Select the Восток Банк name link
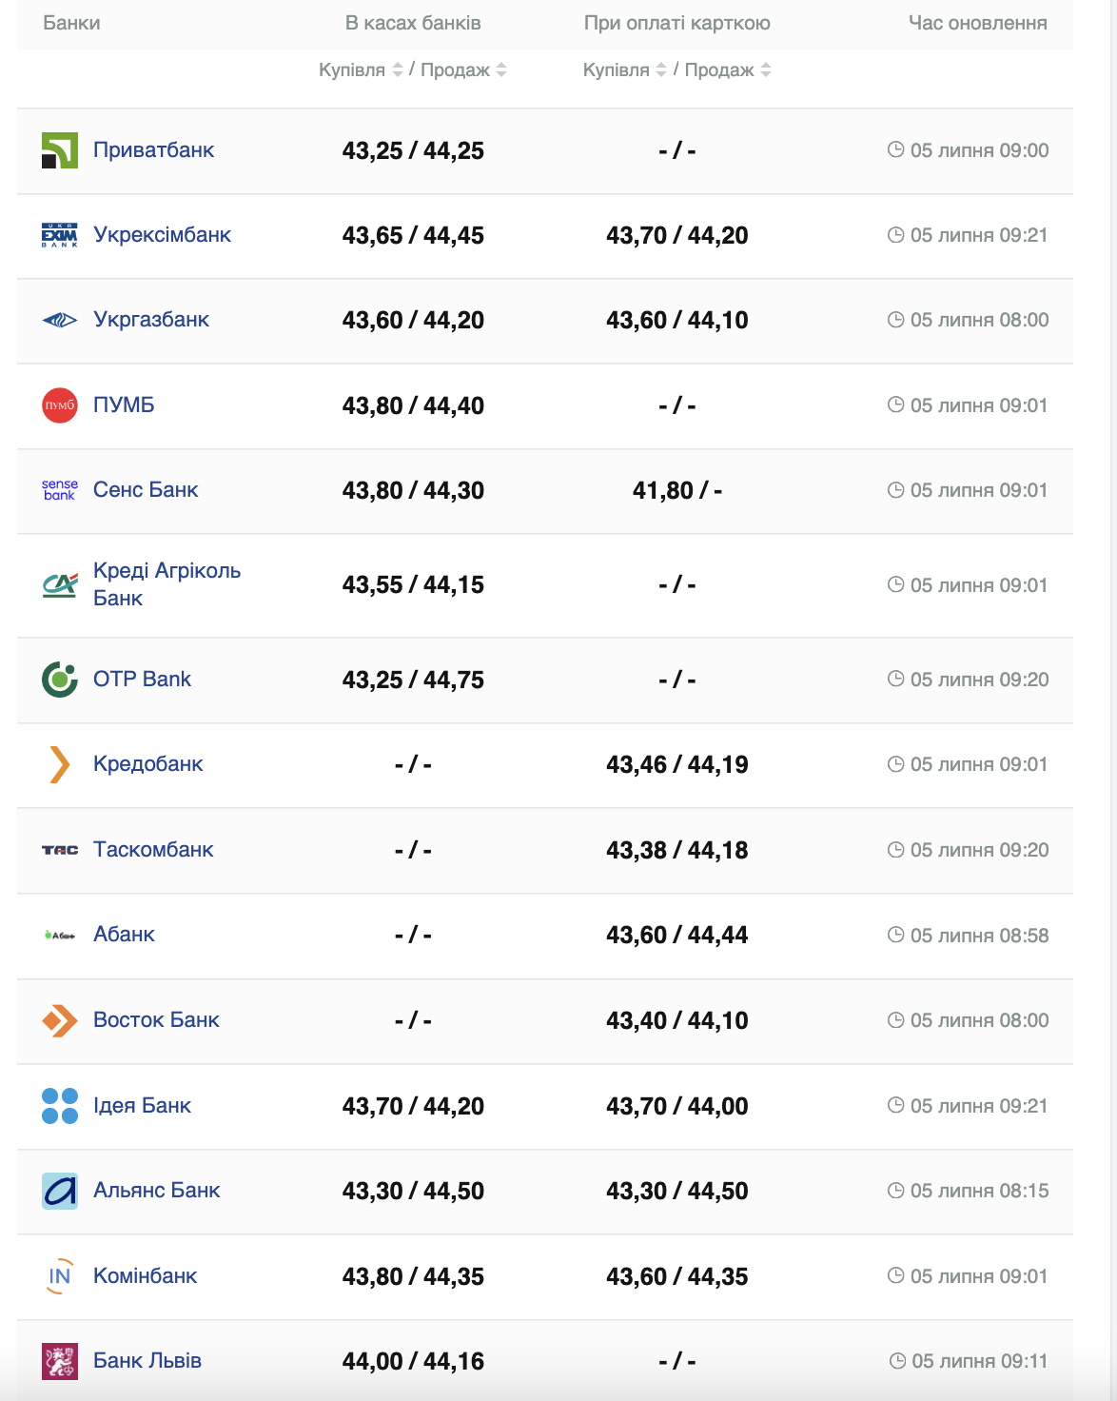 tap(156, 1020)
